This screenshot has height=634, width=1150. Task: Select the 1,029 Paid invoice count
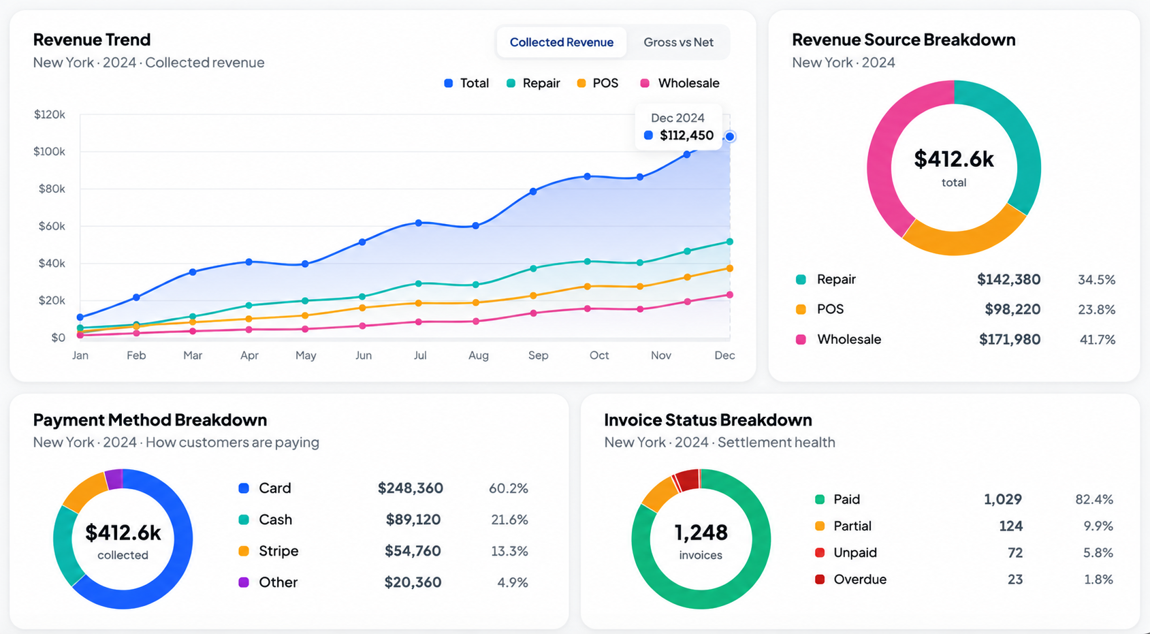(1003, 499)
